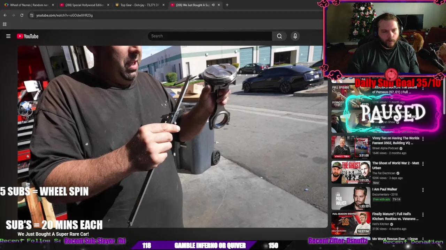Screen dimensions: 446x250
Task: Close the Wheel of Names tab
Action: pyautogui.click(x=53, y=5)
